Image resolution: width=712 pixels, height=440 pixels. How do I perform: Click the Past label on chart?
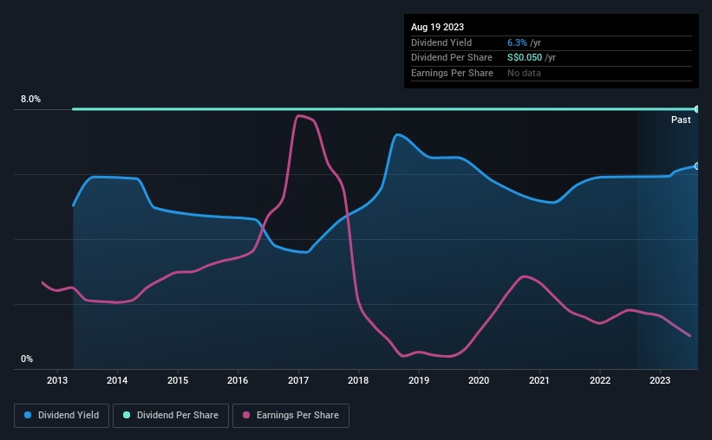[x=681, y=120]
